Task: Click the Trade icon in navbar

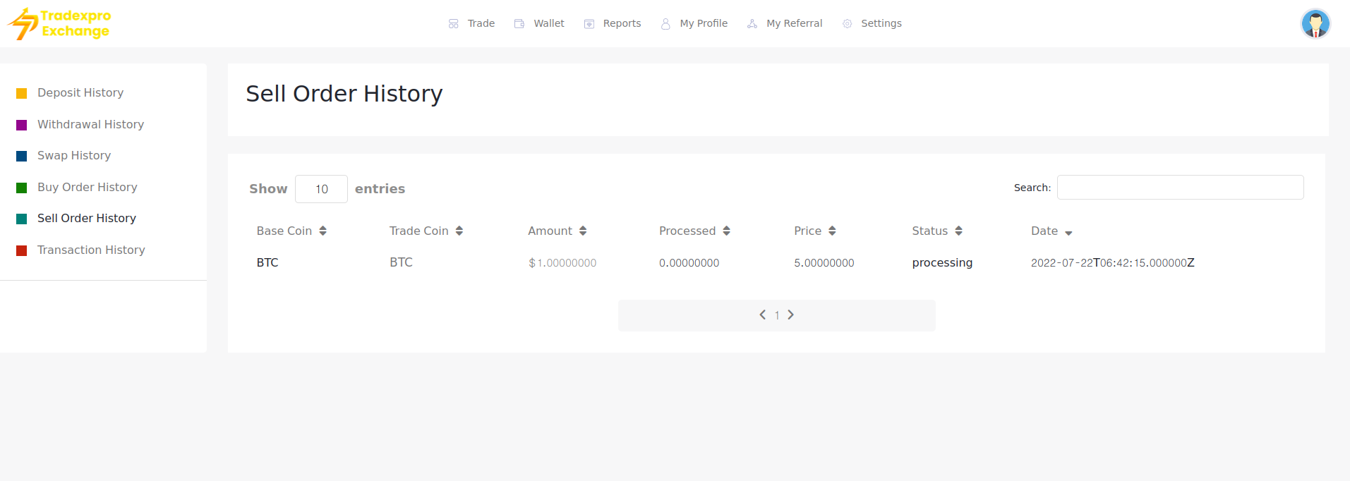Action: (453, 24)
